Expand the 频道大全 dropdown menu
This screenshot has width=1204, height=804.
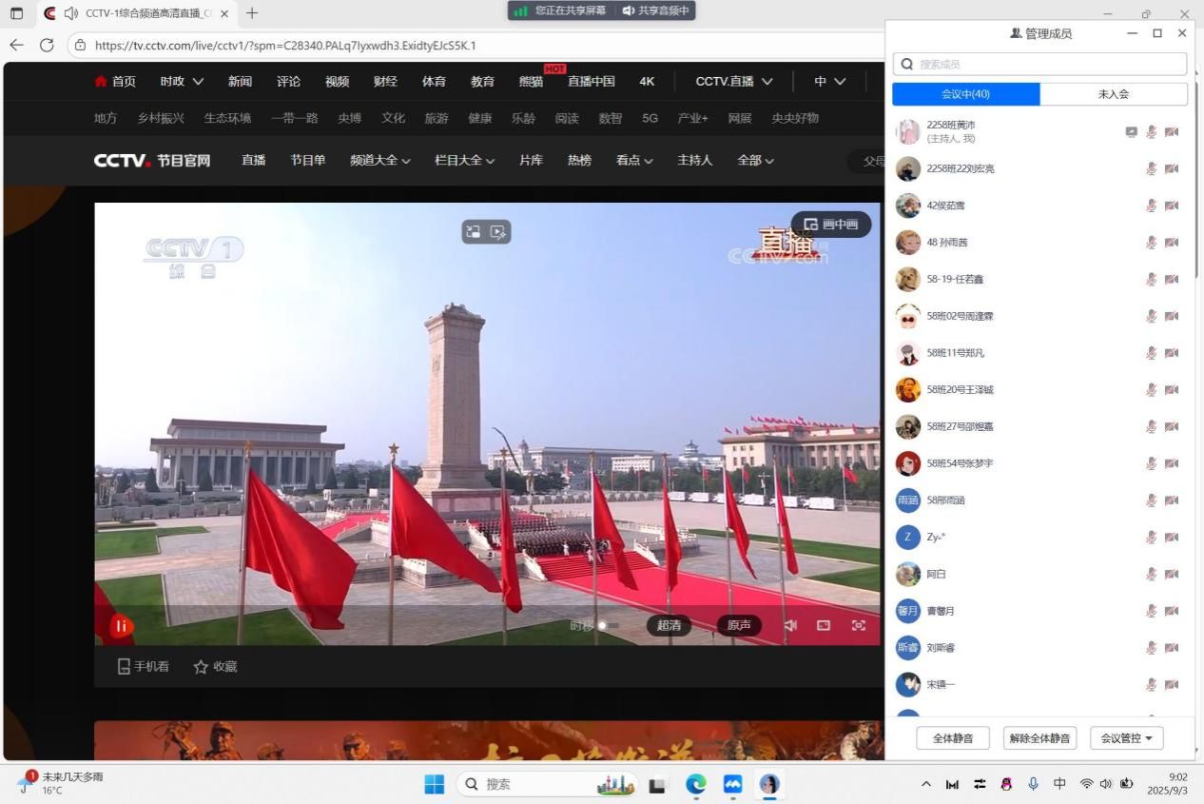point(379,160)
